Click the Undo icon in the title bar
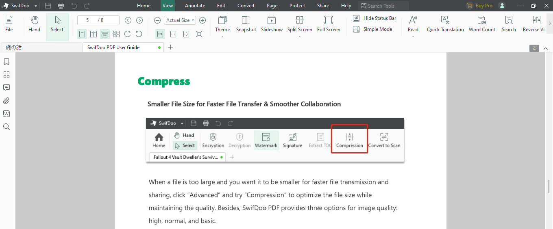The width and height of the screenshot is (553, 229). (x=74, y=6)
